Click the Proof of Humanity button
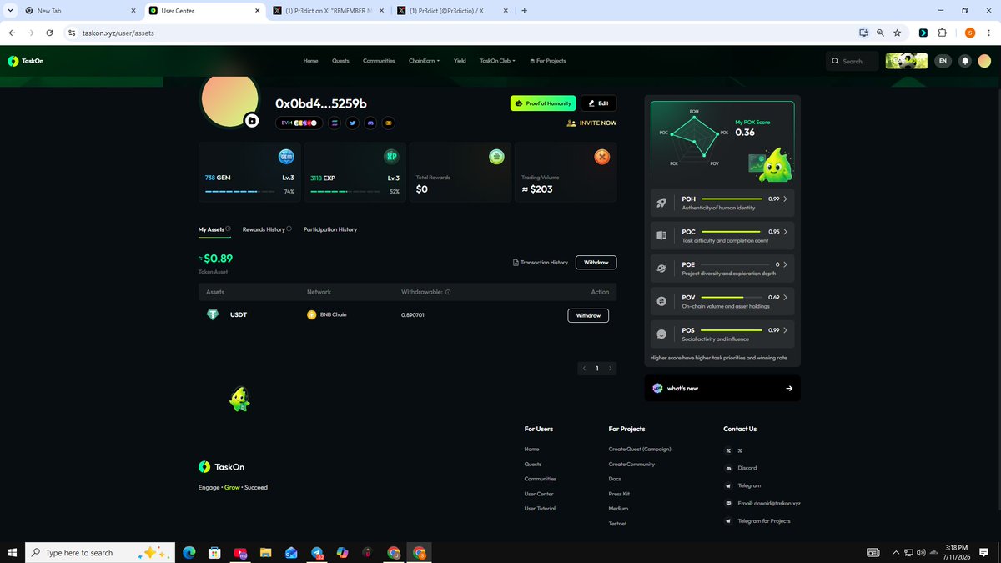Viewport: 1001px width, 563px height. coord(543,103)
